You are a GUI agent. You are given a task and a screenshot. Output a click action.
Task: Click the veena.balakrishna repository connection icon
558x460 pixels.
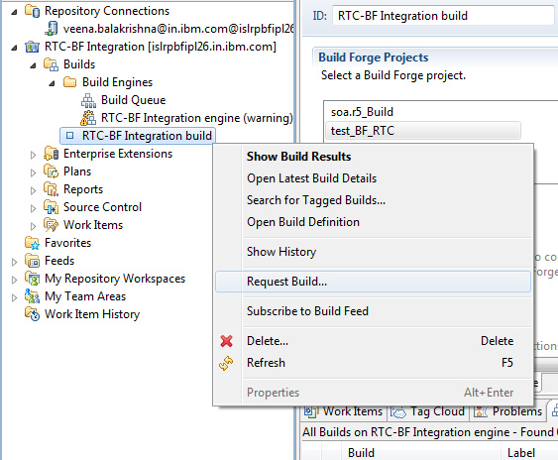tap(52, 29)
